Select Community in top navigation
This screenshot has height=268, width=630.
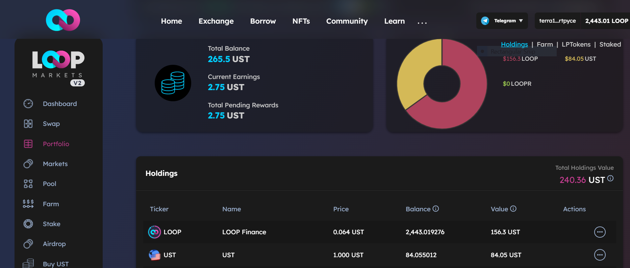pyautogui.click(x=347, y=21)
